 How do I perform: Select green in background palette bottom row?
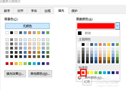pos(30,64)
